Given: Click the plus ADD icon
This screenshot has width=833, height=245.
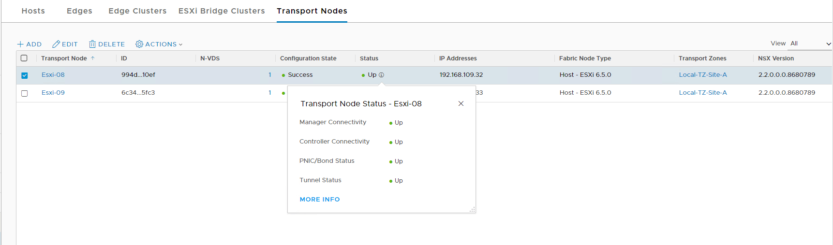Looking at the screenshot, I should [x=20, y=44].
